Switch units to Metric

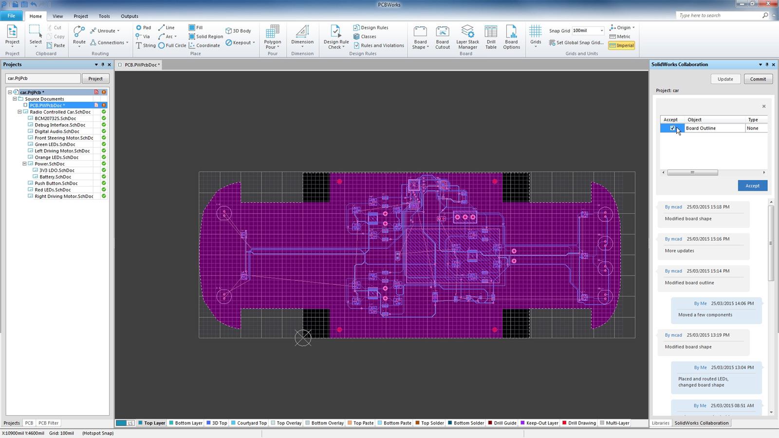click(619, 36)
